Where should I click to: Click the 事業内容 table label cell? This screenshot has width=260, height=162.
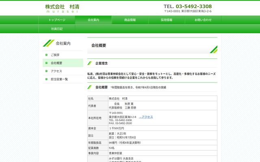click(x=98, y=153)
